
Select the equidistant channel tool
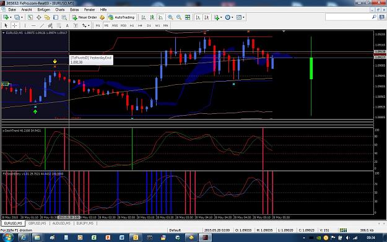point(50,25)
